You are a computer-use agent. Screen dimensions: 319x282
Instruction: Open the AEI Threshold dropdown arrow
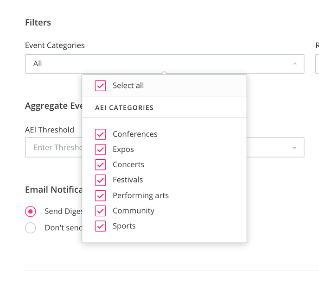(x=294, y=148)
